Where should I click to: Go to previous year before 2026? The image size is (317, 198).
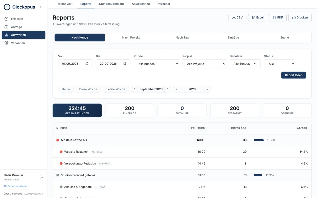pos(176,89)
